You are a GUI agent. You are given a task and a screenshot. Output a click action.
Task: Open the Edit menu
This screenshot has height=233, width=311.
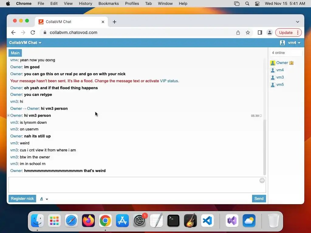click(x=54, y=4)
